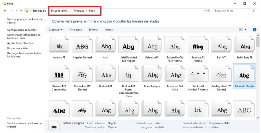Image resolution: width=261 pixels, height=133 pixels.
Task: Expand the view options dropdown arrow
Action: [x=246, y=30]
